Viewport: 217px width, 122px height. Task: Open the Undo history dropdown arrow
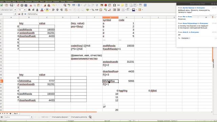pos(56,5)
